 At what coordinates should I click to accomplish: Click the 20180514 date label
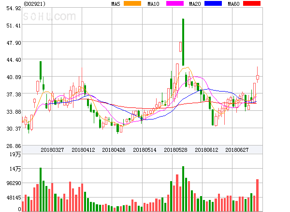(x=145, y=150)
